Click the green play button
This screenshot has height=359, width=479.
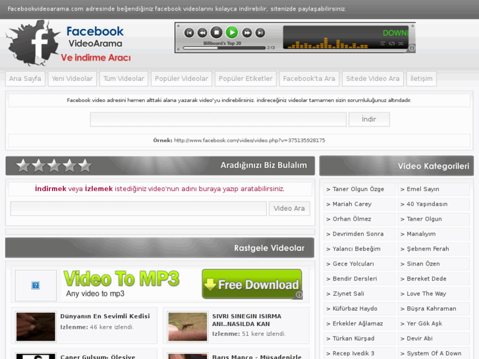[x=232, y=32]
